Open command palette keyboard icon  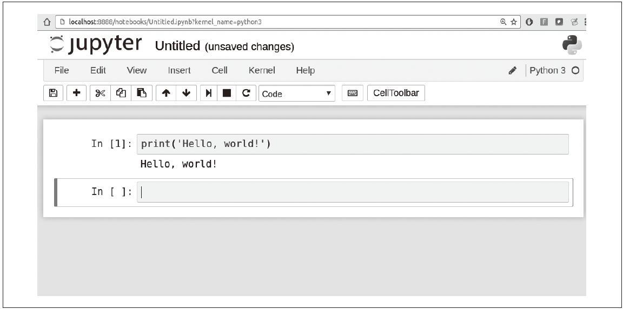pos(353,93)
